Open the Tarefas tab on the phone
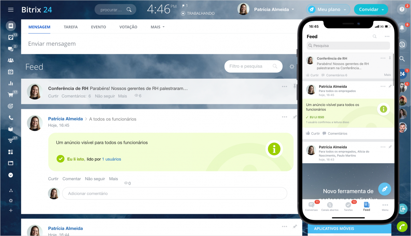 (348, 206)
